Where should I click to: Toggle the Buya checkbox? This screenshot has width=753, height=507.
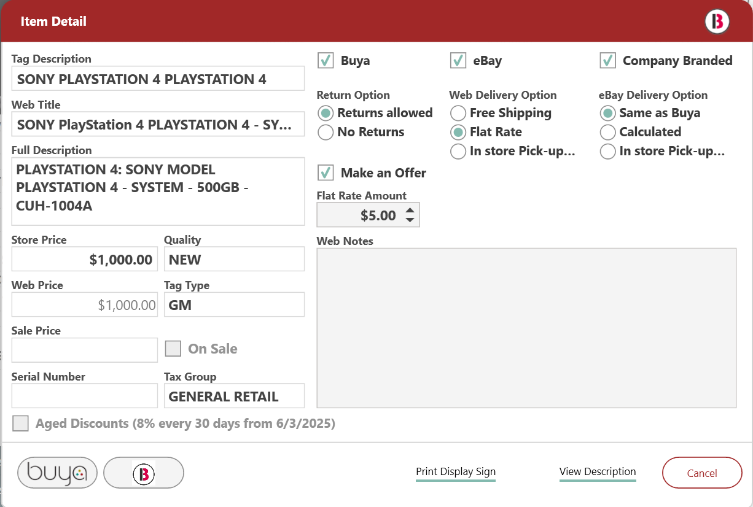pos(326,61)
